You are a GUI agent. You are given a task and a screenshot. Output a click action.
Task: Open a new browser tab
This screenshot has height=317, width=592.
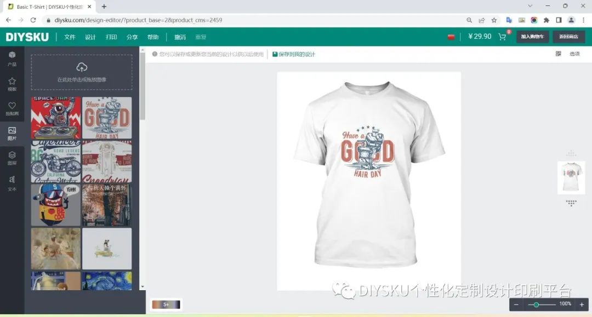coord(104,7)
